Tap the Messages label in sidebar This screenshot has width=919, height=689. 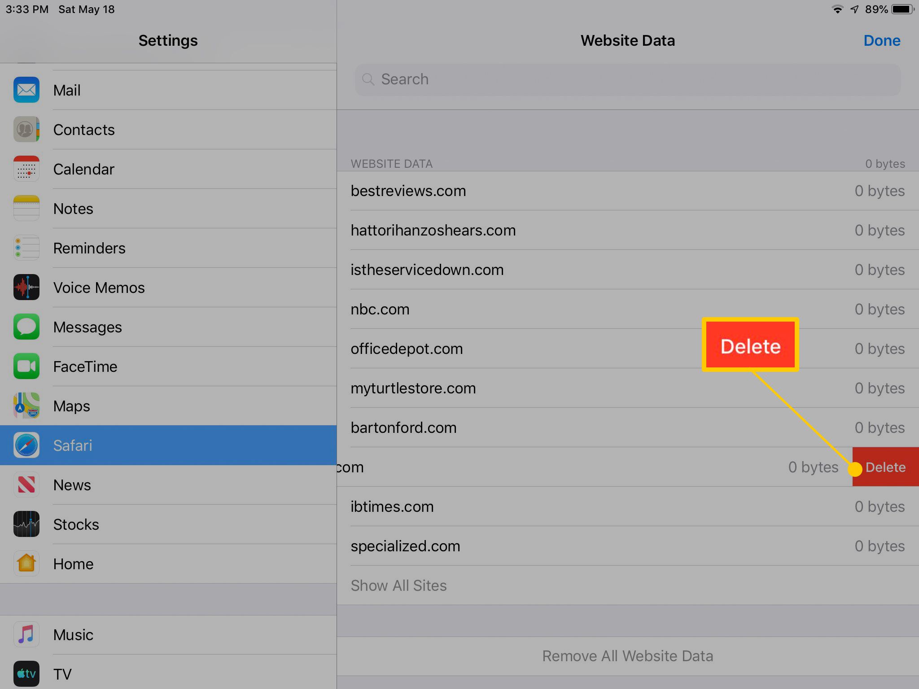(x=88, y=327)
